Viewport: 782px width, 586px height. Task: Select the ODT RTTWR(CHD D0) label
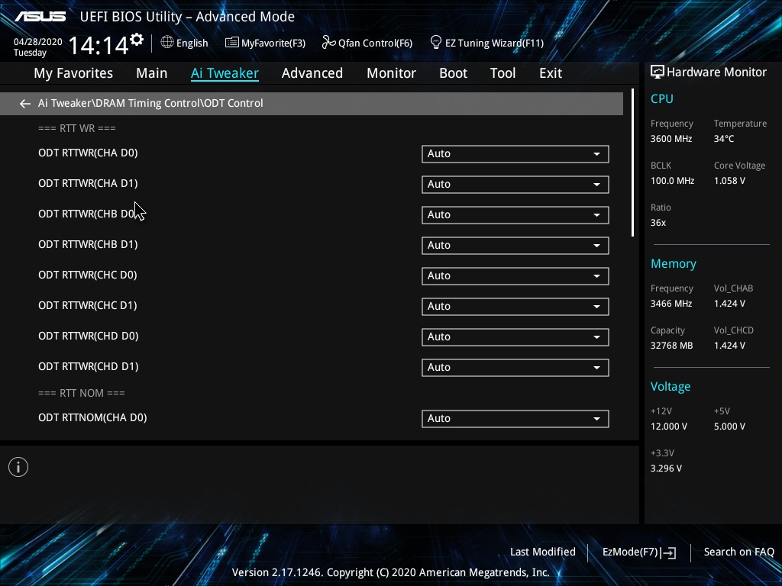pyautogui.click(x=89, y=336)
